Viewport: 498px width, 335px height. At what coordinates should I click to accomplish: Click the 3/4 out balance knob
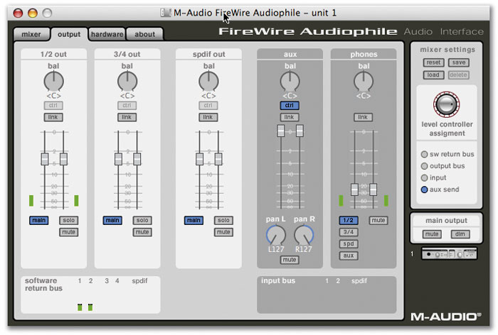[x=127, y=81]
